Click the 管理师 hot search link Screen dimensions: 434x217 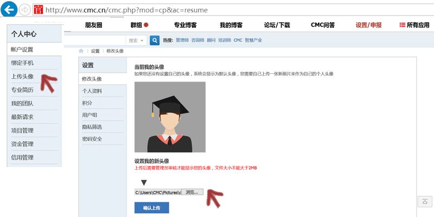[x=182, y=40]
